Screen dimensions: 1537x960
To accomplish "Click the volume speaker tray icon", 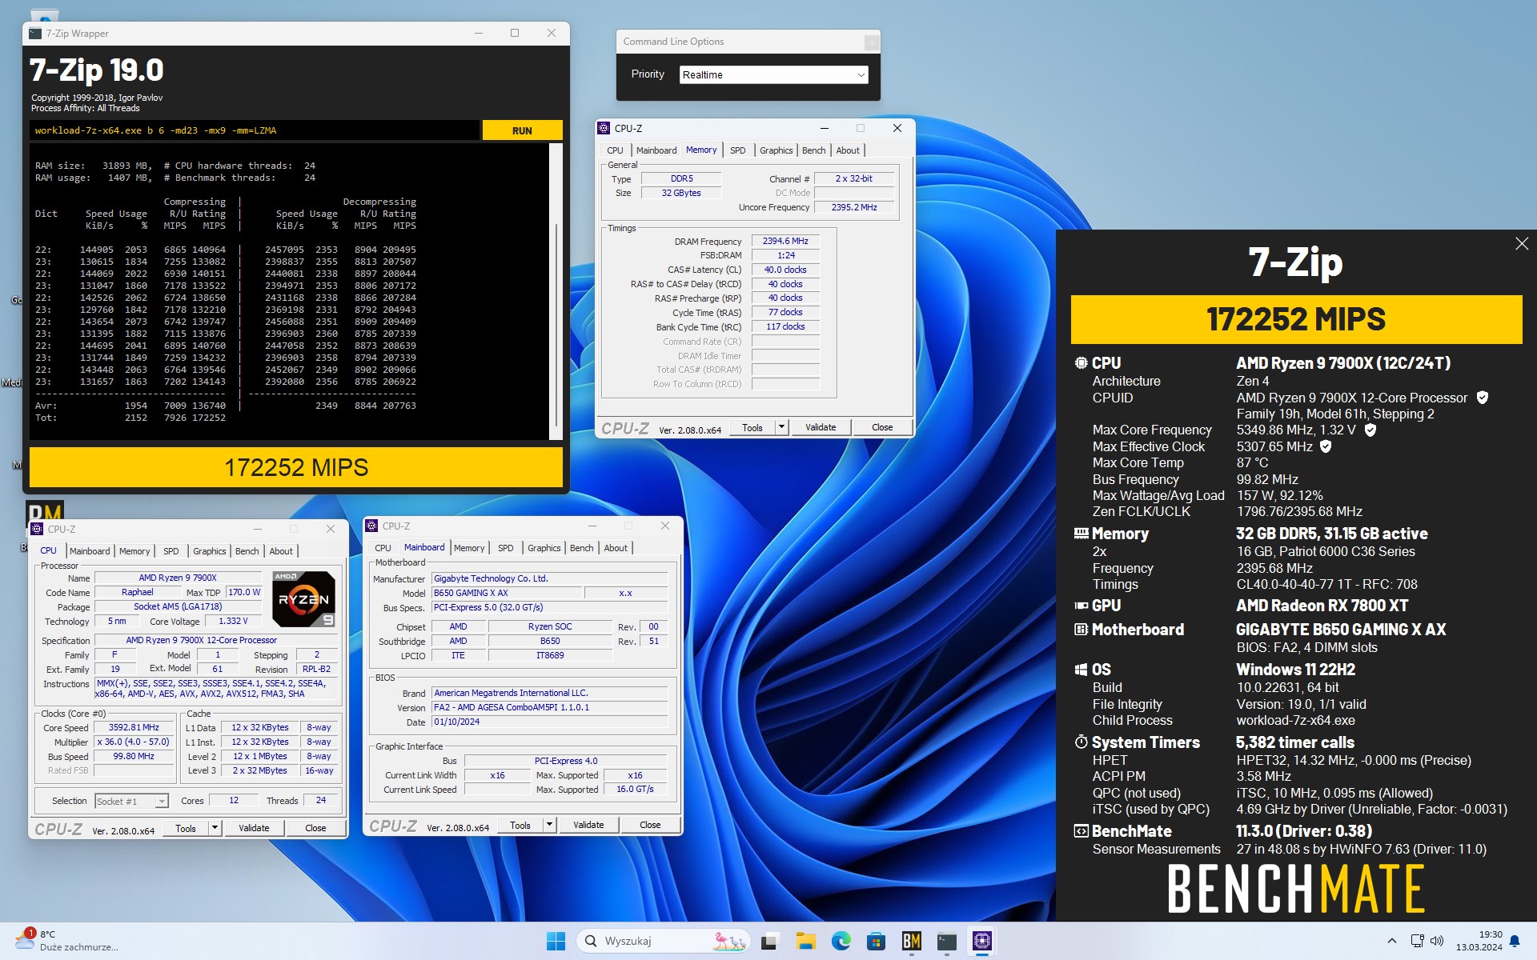I will [1436, 941].
